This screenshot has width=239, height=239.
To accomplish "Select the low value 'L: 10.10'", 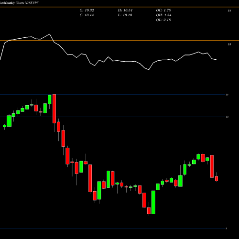I will pyautogui.click(x=125, y=15).
